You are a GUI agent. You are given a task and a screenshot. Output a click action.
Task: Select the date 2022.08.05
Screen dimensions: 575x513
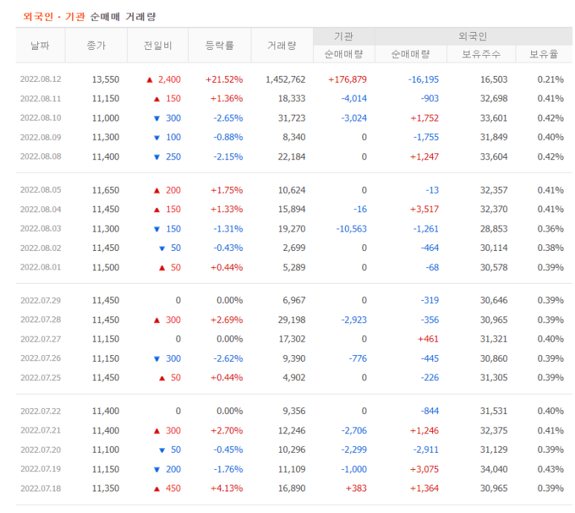(41, 190)
